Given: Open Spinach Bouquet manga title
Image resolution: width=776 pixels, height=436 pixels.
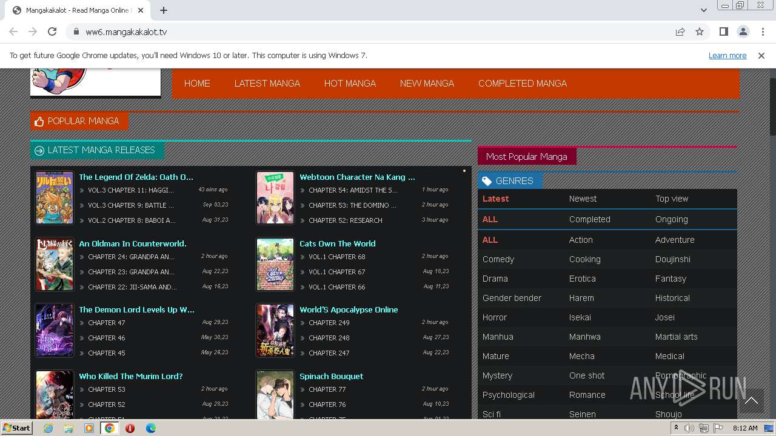Looking at the screenshot, I should (x=331, y=376).
